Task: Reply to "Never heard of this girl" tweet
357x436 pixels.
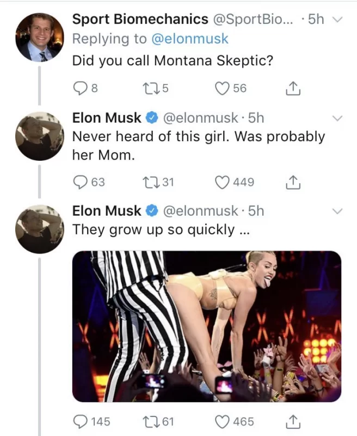Action: pos(81,182)
